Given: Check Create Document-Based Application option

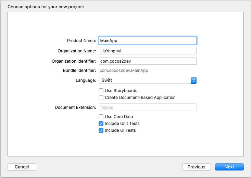Looking at the screenshot, I should [x=101, y=98].
